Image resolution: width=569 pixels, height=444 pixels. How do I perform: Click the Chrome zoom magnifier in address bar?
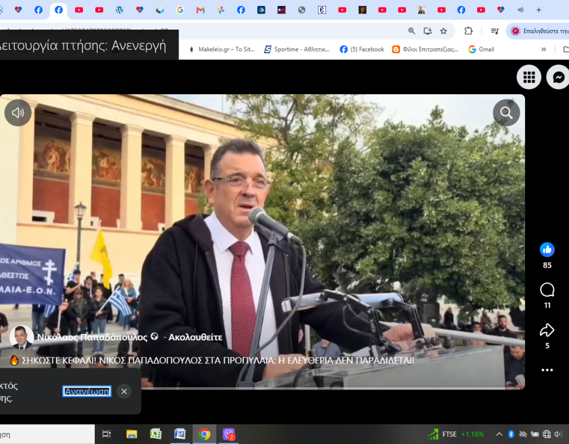(x=411, y=31)
